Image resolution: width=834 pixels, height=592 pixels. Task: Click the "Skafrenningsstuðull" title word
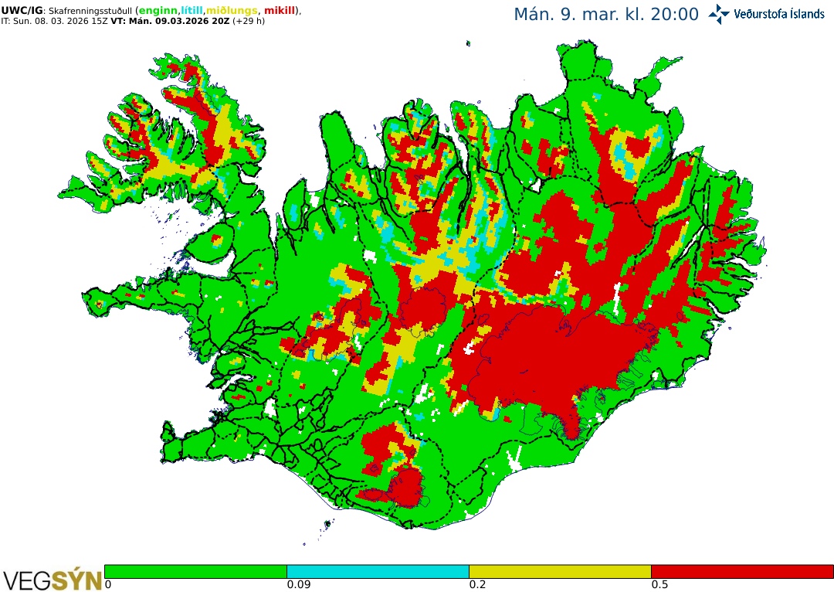pyautogui.click(x=90, y=11)
